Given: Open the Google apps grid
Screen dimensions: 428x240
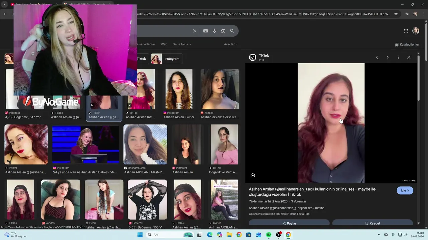Looking at the screenshot, I should (406, 31).
